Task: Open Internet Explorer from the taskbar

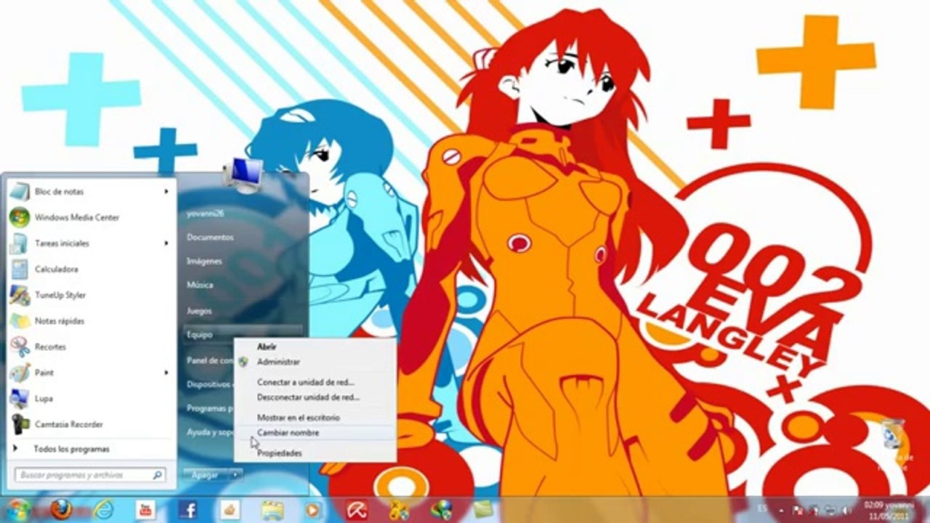Action: [x=103, y=509]
